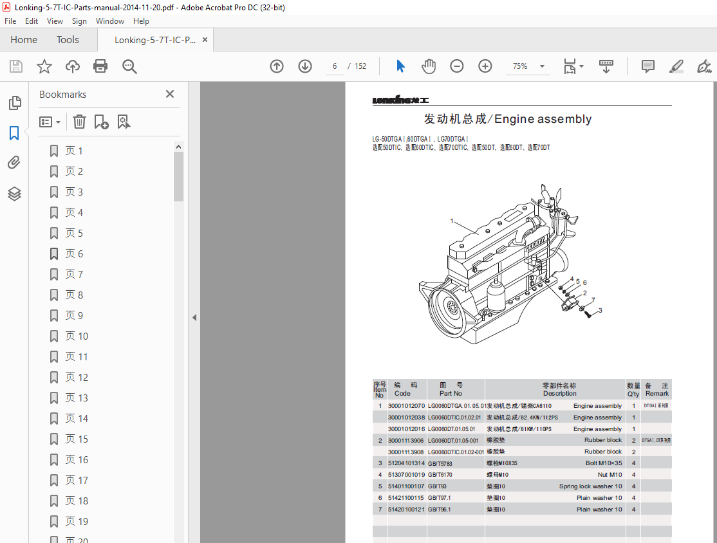The image size is (717, 543).
Task: Click bookmarks scroll up arrow
Action: point(178,147)
